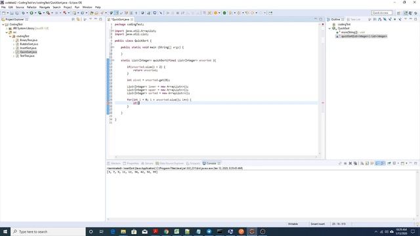Screen dimensions: 420x236
Task: Click the Windows taskbar search box
Action: 48,231
